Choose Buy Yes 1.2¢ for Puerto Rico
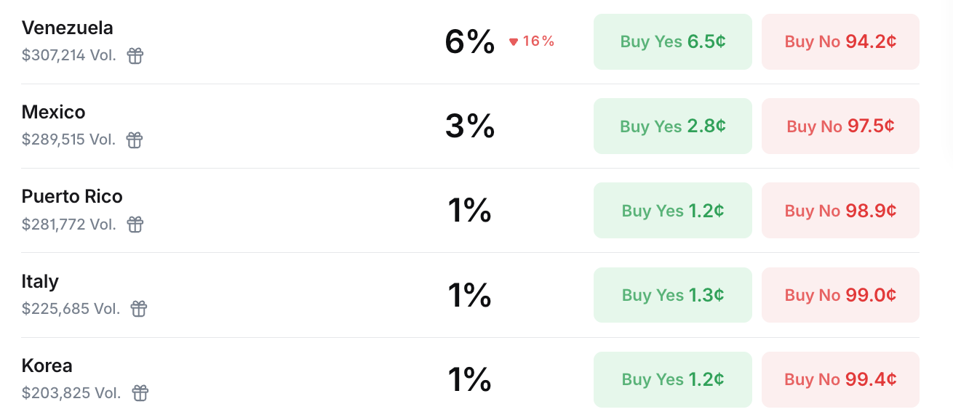 pyautogui.click(x=672, y=211)
